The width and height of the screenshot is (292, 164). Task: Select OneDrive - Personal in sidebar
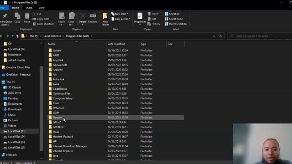[18, 75]
